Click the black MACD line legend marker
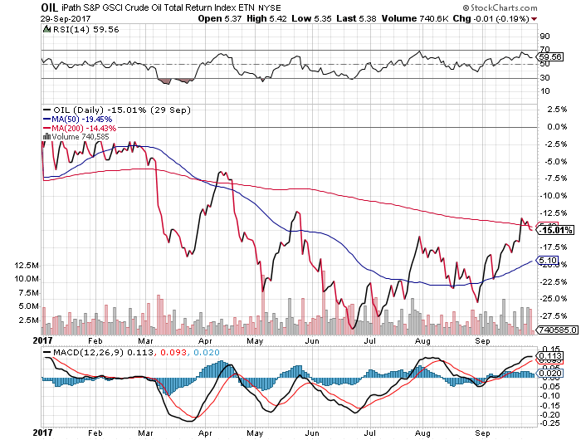The width and height of the screenshot is (581, 440). tap(47, 352)
